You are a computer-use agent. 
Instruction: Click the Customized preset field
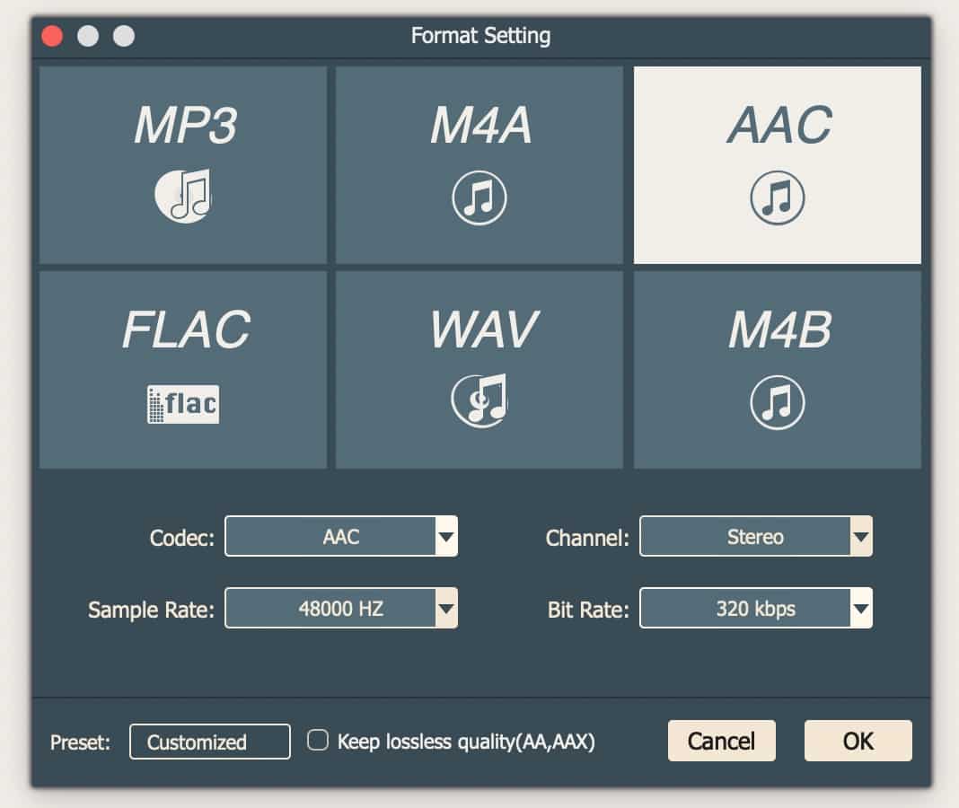tap(210, 742)
